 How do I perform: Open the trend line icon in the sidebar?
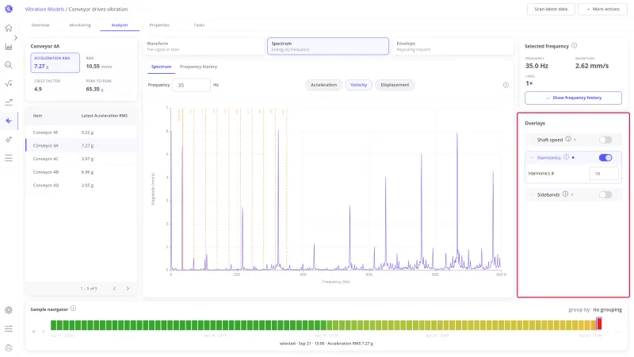click(x=9, y=102)
